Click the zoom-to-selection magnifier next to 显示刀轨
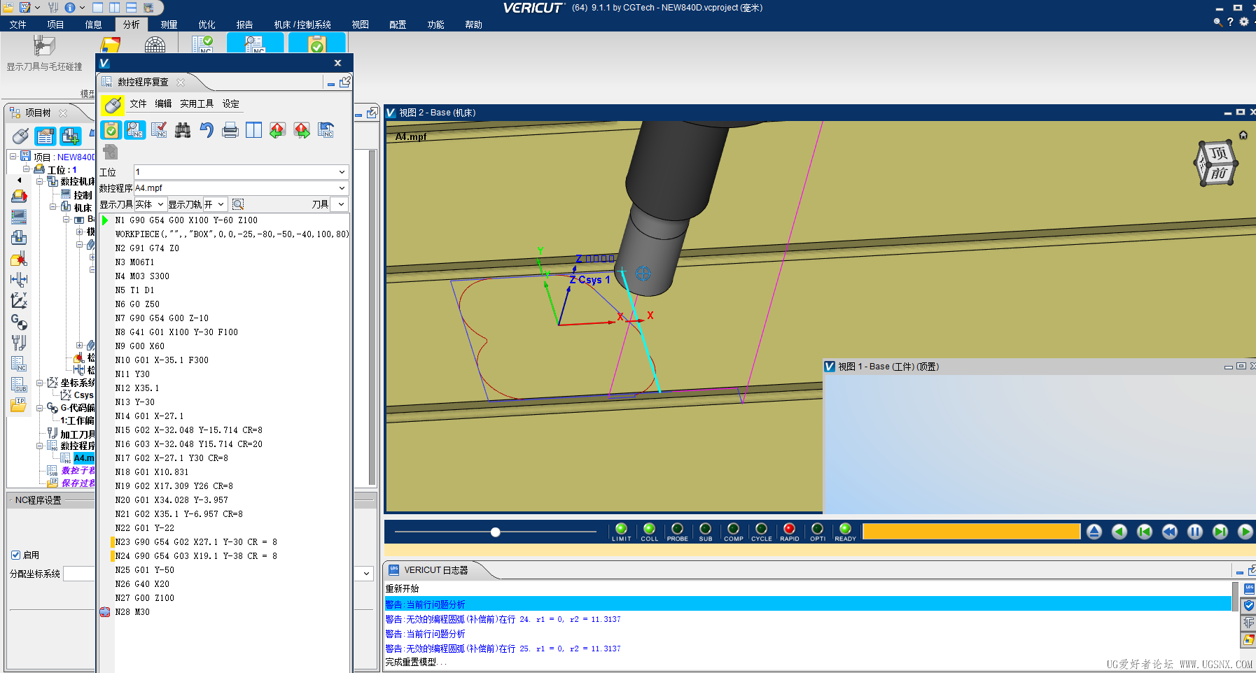 [238, 204]
